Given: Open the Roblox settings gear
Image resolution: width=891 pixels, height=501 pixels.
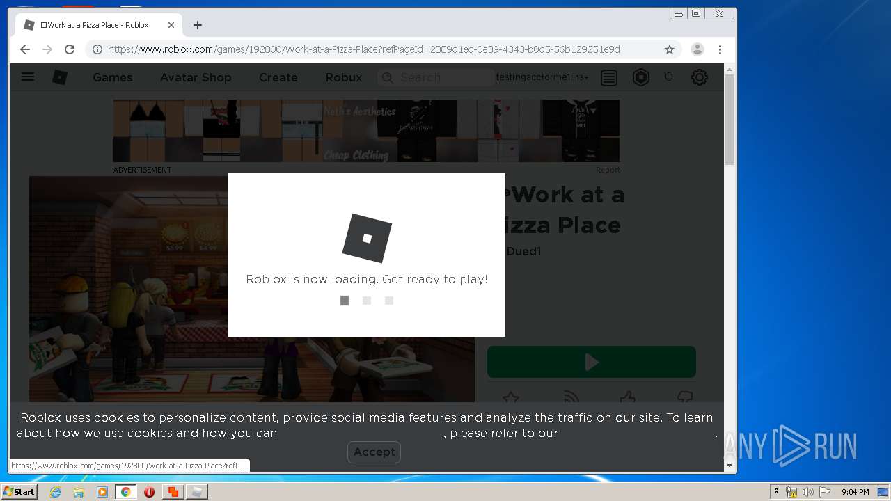Looking at the screenshot, I should click(700, 77).
